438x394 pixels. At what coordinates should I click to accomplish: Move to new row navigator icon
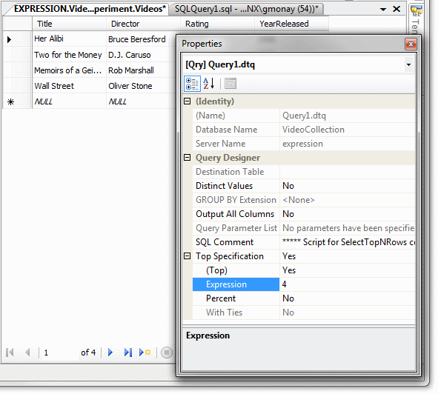(145, 353)
